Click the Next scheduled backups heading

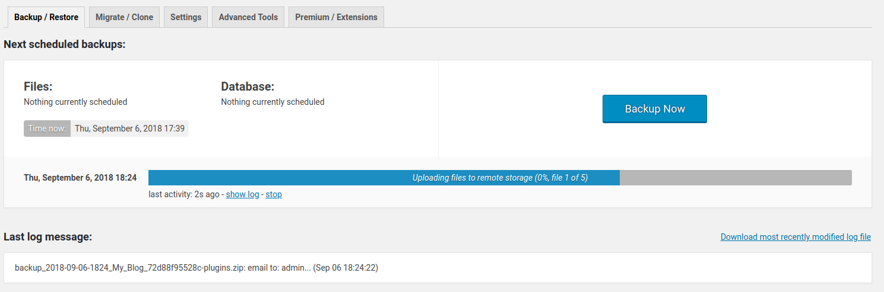[65, 44]
